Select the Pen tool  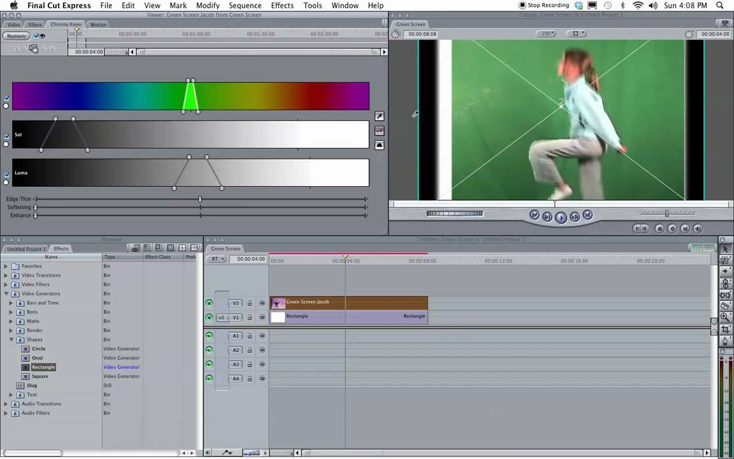tap(725, 340)
